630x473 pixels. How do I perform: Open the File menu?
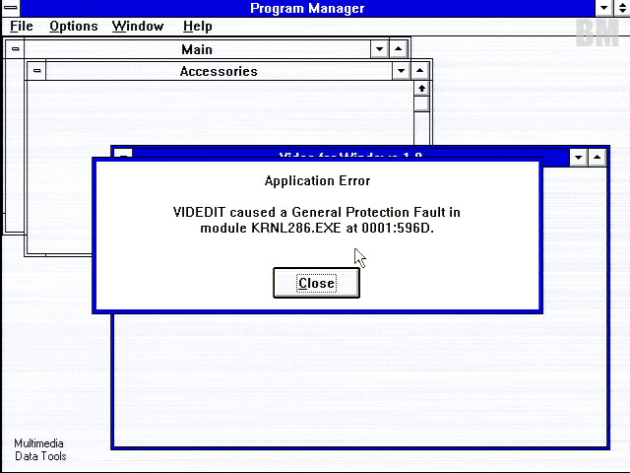[x=22, y=27]
